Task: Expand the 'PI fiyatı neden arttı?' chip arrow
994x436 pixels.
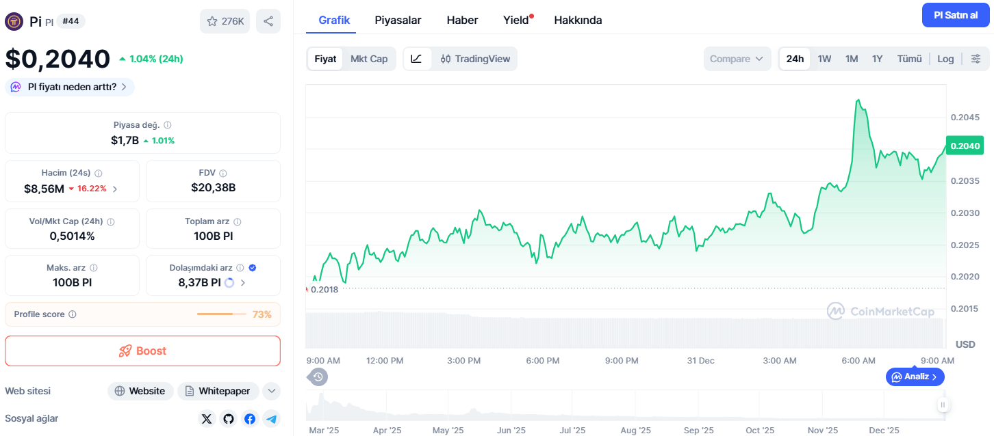Action: click(x=123, y=87)
